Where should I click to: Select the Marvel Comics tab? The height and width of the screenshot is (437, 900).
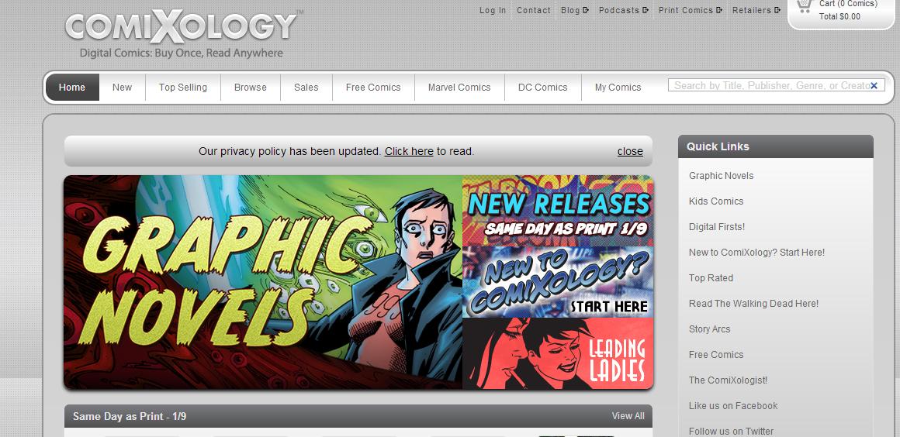coord(459,88)
